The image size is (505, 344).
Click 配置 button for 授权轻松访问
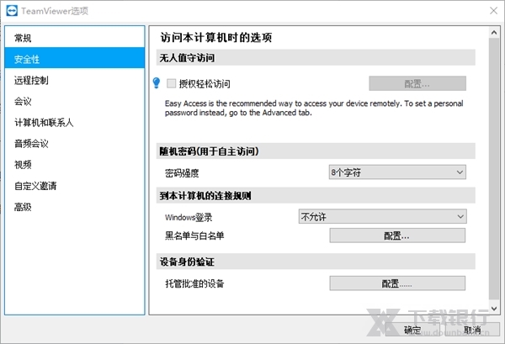coord(417,83)
